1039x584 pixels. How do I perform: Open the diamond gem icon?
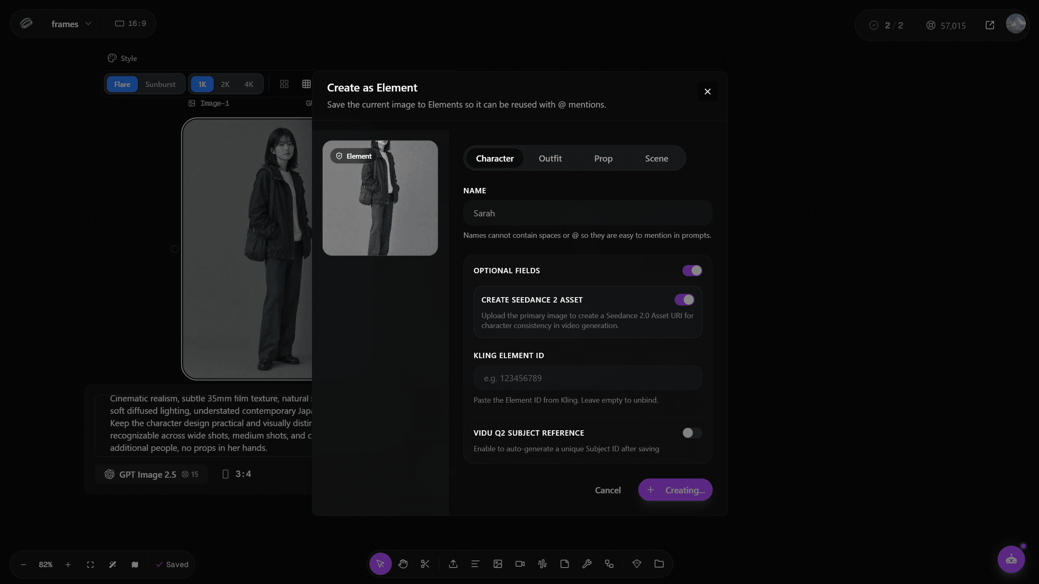637,563
